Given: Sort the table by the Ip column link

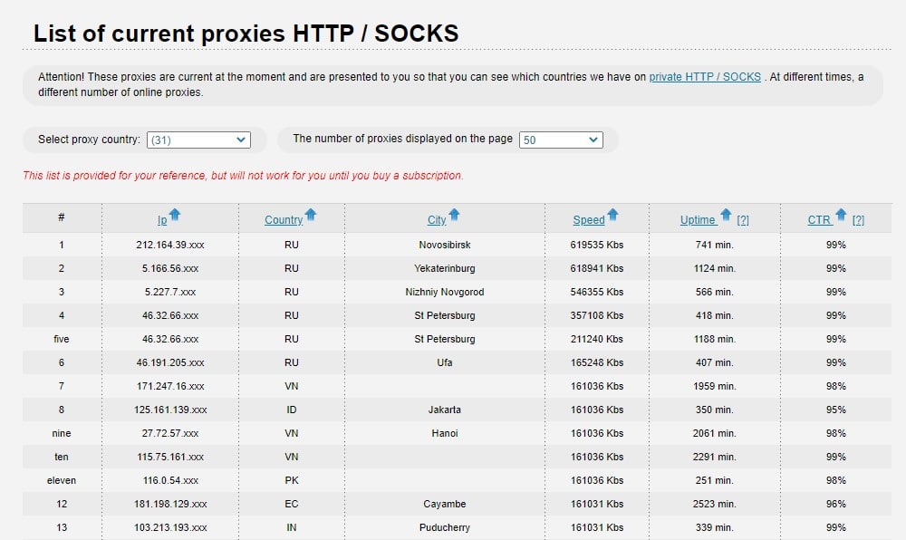Looking at the screenshot, I should pyautogui.click(x=162, y=220).
